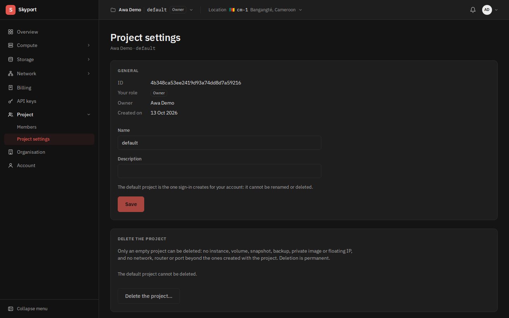This screenshot has height=318, width=509.
Task: Open API keys page
Action: (49, 101)
